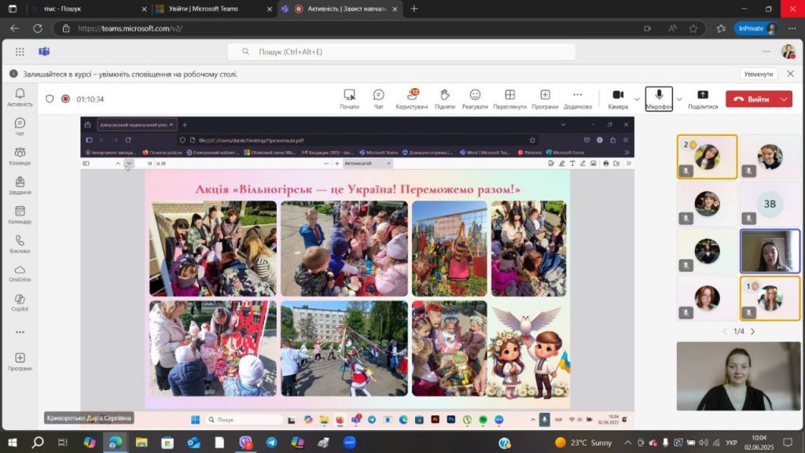Click the InPrivate profile button
Viewport: 805px width, 453px height.
757,29
